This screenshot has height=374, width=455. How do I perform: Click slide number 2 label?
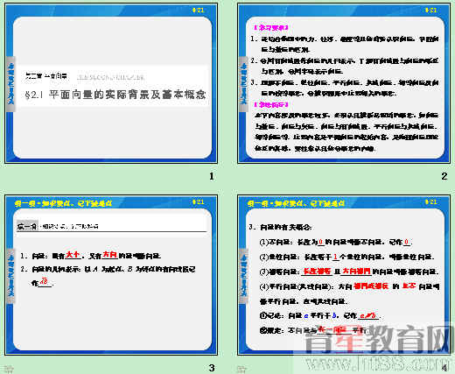pyautogui.click(x=444, y=176)
